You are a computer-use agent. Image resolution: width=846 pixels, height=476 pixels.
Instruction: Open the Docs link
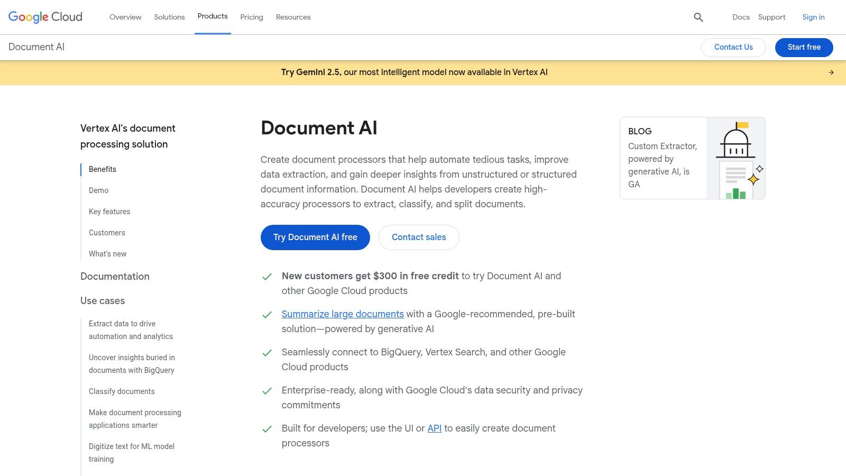coord(740,17)
